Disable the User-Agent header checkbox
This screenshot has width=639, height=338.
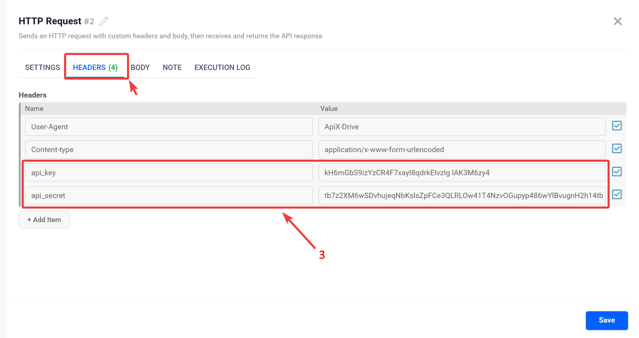pos(617,126)
